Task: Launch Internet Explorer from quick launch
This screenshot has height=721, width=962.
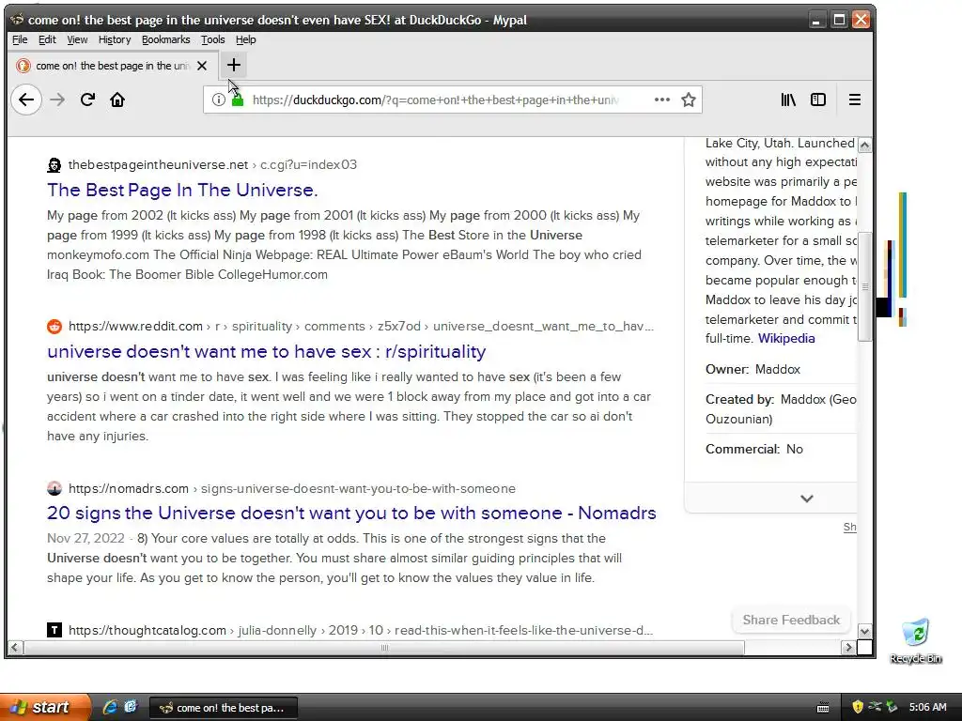Action: click(x=110, y=707)
